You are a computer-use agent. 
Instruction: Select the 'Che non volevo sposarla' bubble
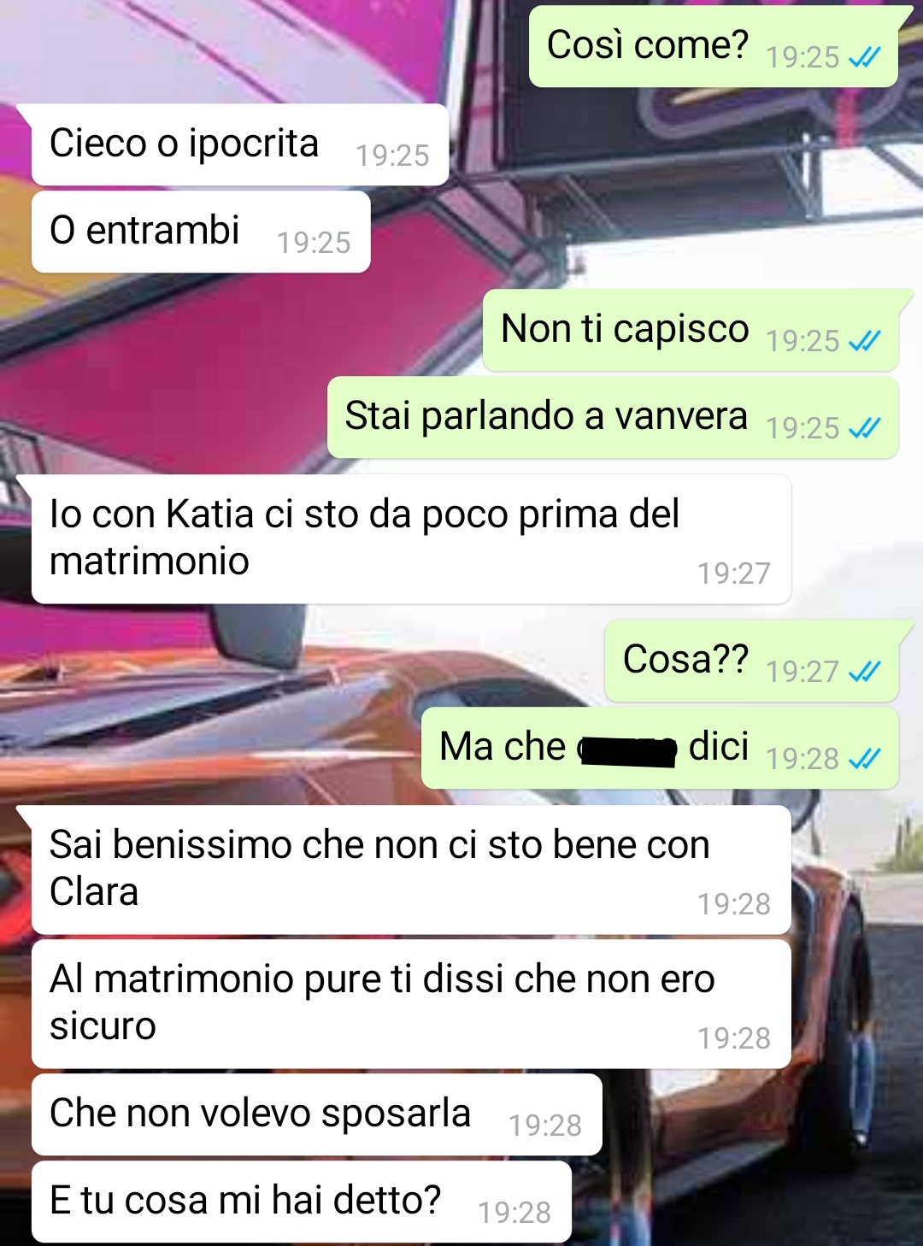click(x=316, y=1114)
